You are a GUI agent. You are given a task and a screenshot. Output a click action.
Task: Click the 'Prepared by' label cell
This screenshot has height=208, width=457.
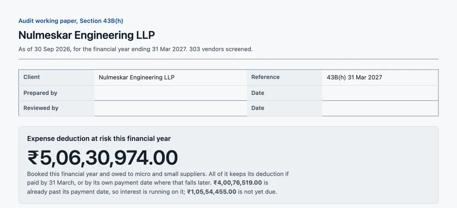click(x=57, y=93)
